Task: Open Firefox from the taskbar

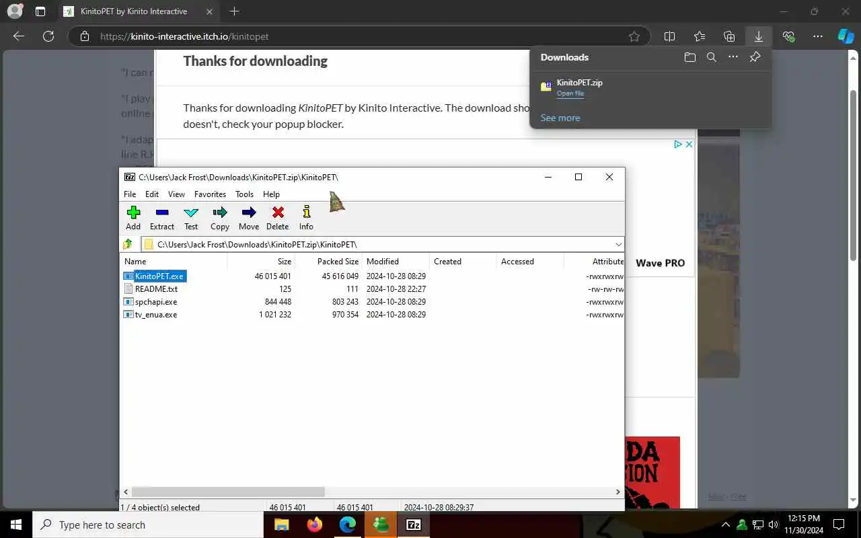Action: pyautogui.click(x=314, y=525)
